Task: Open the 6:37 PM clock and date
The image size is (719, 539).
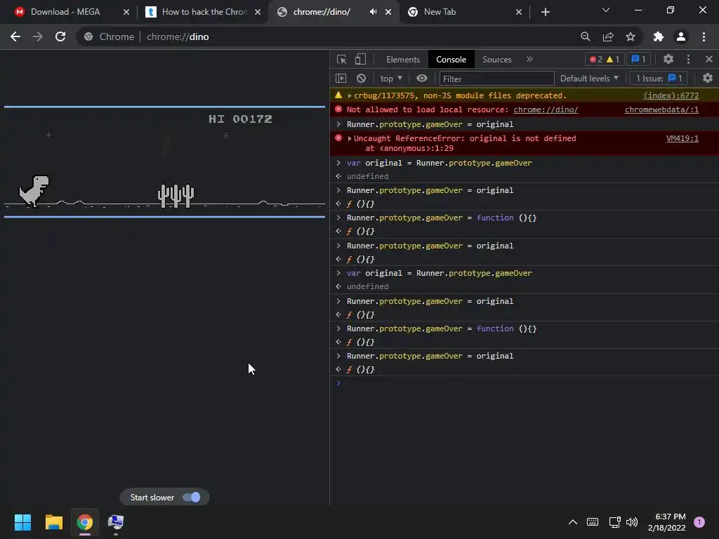Action: coord(667,522)
